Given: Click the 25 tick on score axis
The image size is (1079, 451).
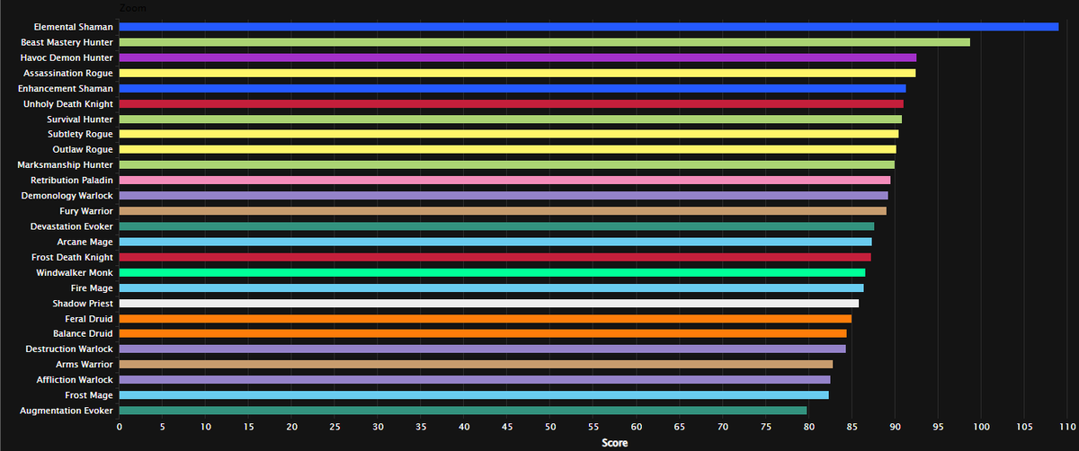Looking at the screenshot, I should click(x=334, y=428).
